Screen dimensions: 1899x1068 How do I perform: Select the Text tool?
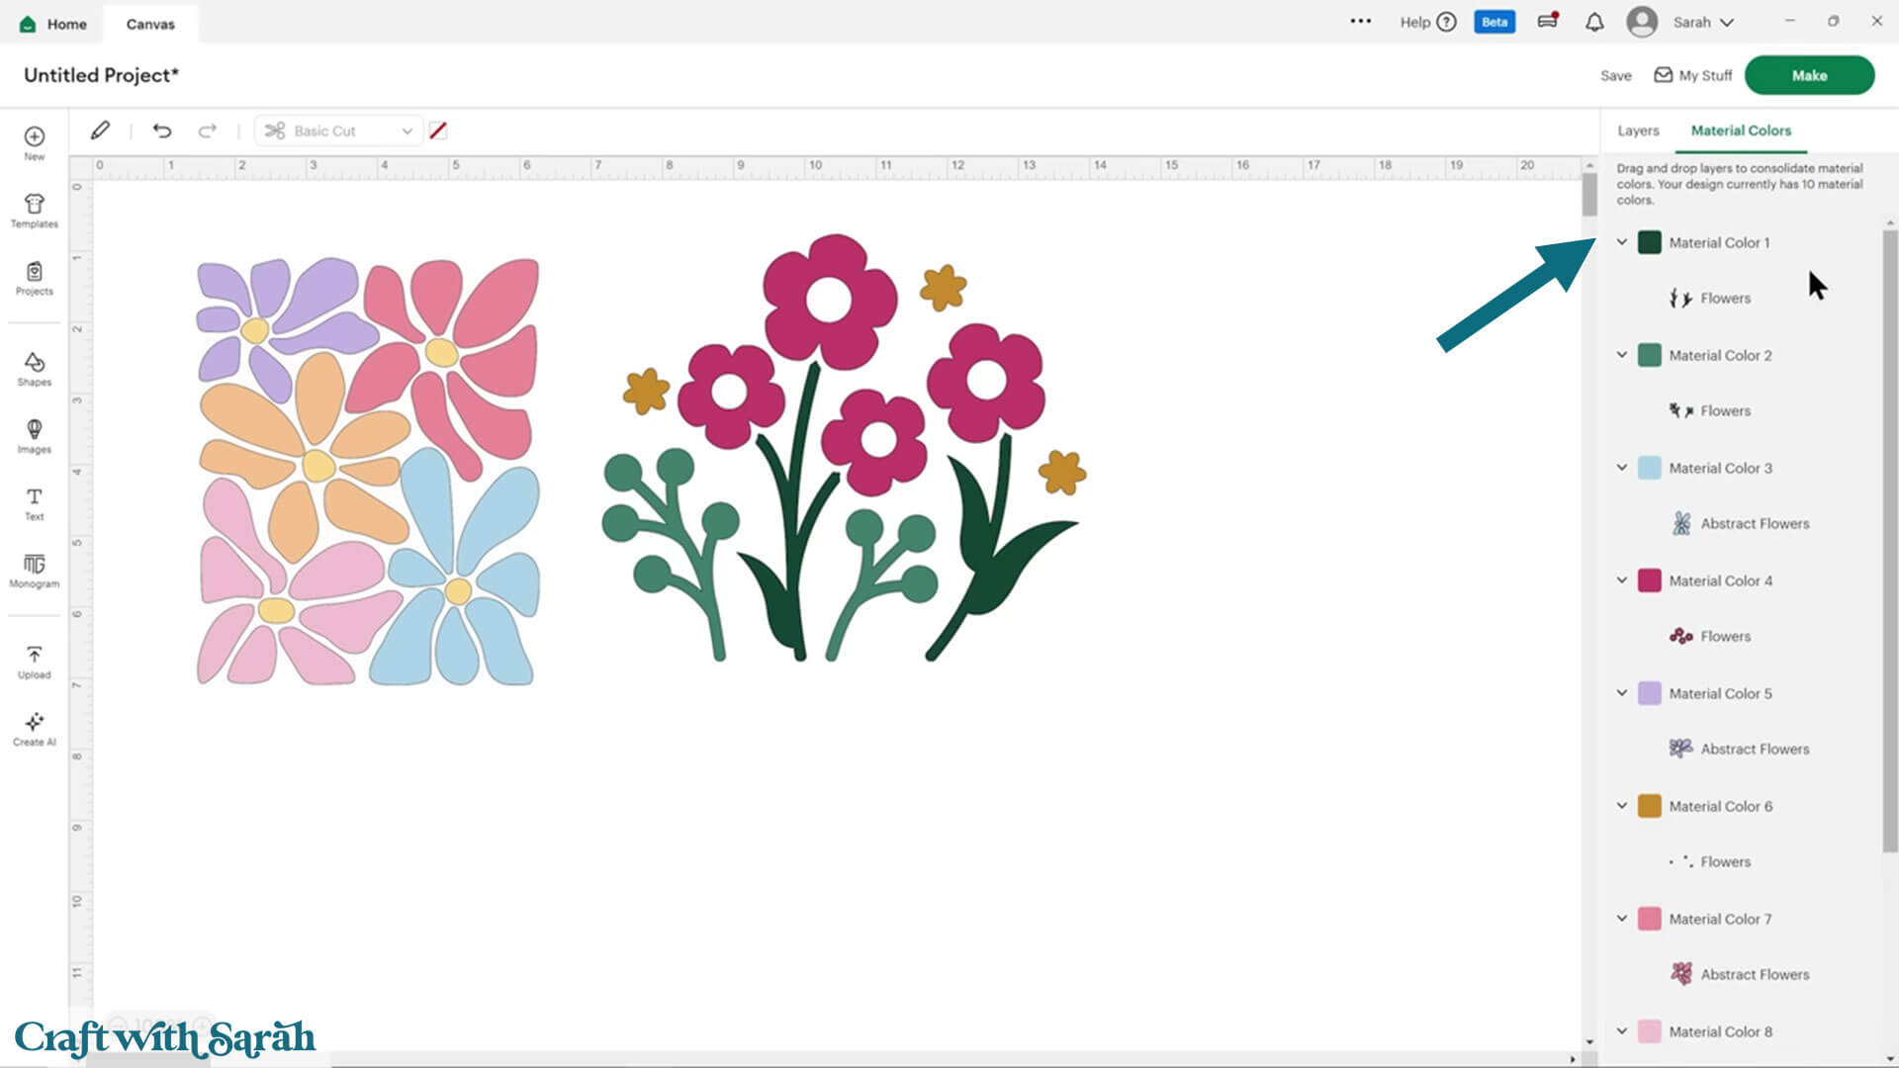coord(34,502)
